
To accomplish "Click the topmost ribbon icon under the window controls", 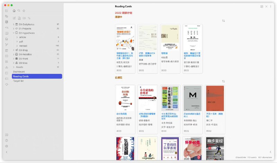I will tap(7, 11).
